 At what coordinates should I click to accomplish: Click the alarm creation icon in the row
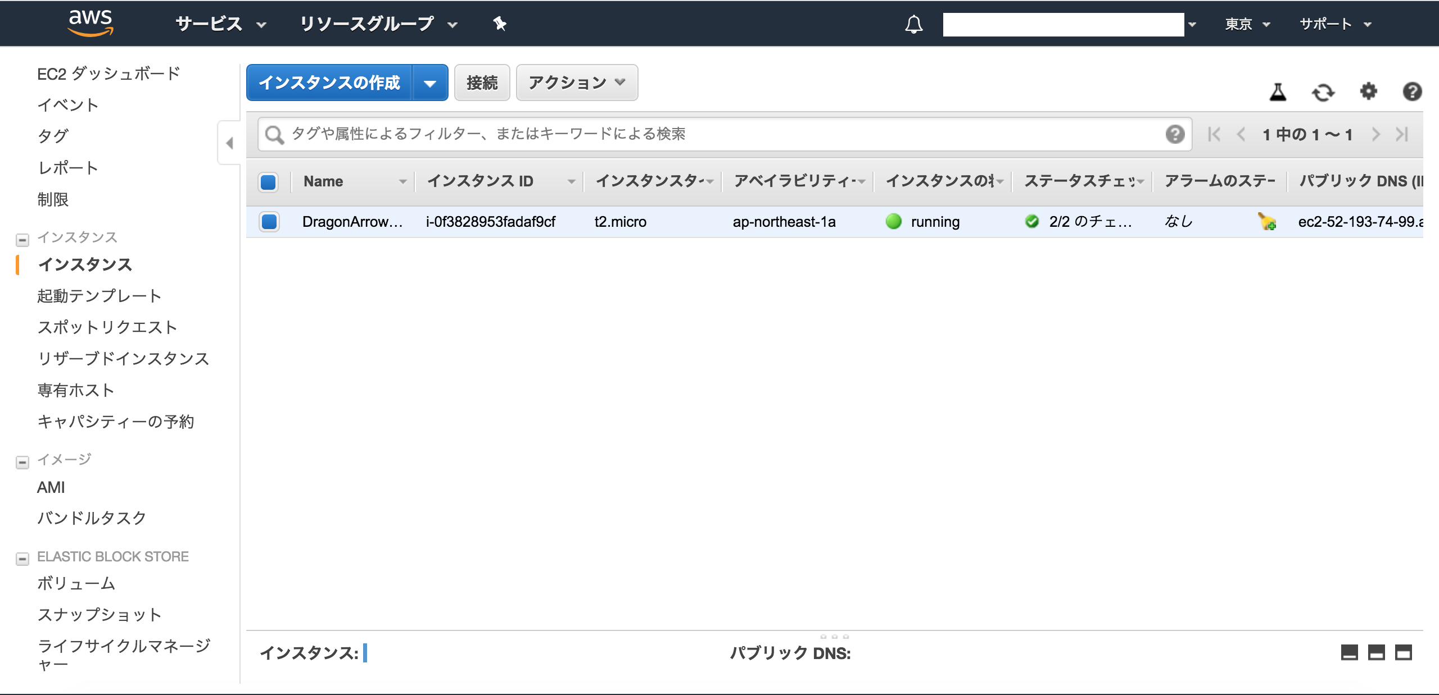coord(1267,222)
